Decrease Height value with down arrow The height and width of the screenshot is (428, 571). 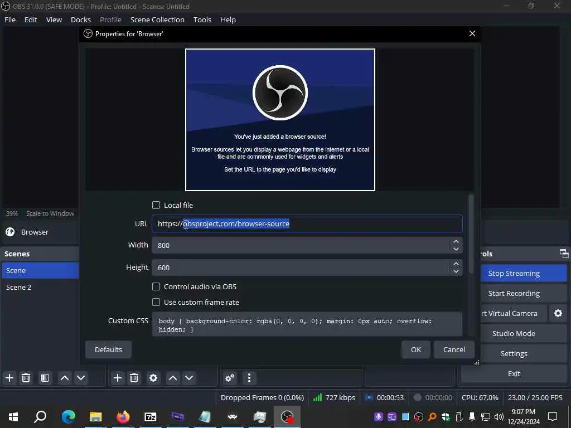pos(456,271)
